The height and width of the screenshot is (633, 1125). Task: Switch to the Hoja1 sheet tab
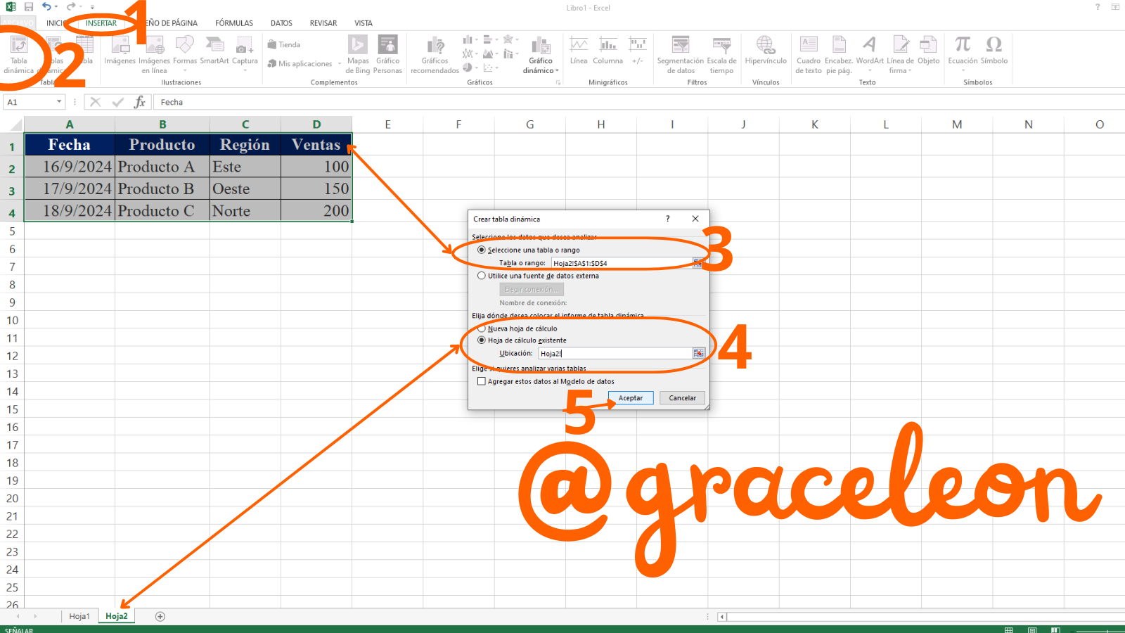coord(79,616)
